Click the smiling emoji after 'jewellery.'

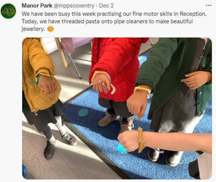pos(50,29)
